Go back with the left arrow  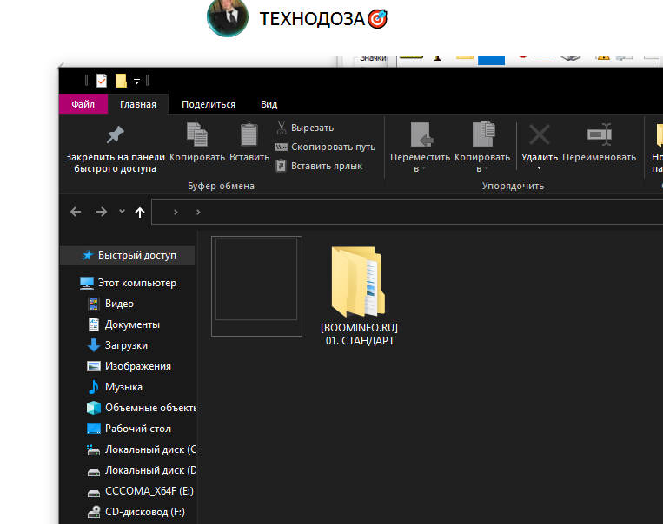pos(76,212)
